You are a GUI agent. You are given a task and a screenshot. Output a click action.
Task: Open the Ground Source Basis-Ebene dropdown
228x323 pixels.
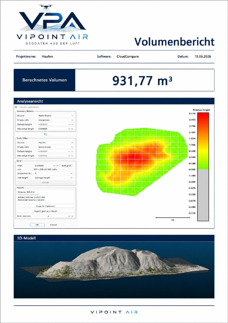[x=56, y=115]
